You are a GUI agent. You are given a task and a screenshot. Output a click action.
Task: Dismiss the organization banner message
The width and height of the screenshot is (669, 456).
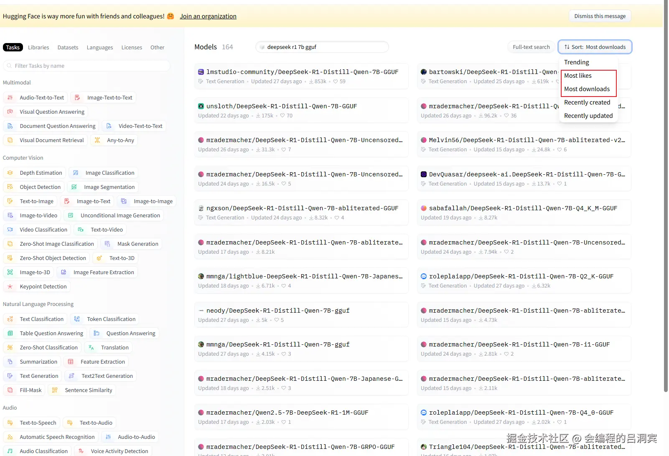[600, 16]
